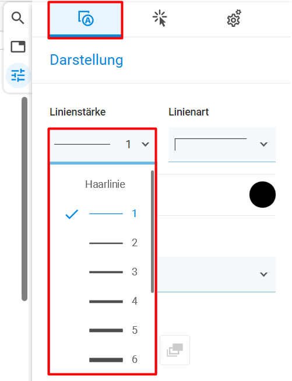Select line width 2
Viewport: 292px width, 381px height.
(x=102, y=243)
